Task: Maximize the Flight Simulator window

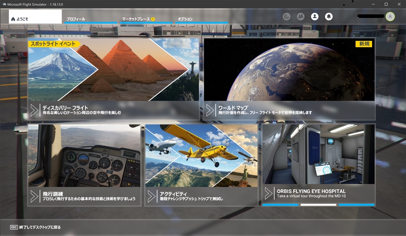Action: pos(386,4)
